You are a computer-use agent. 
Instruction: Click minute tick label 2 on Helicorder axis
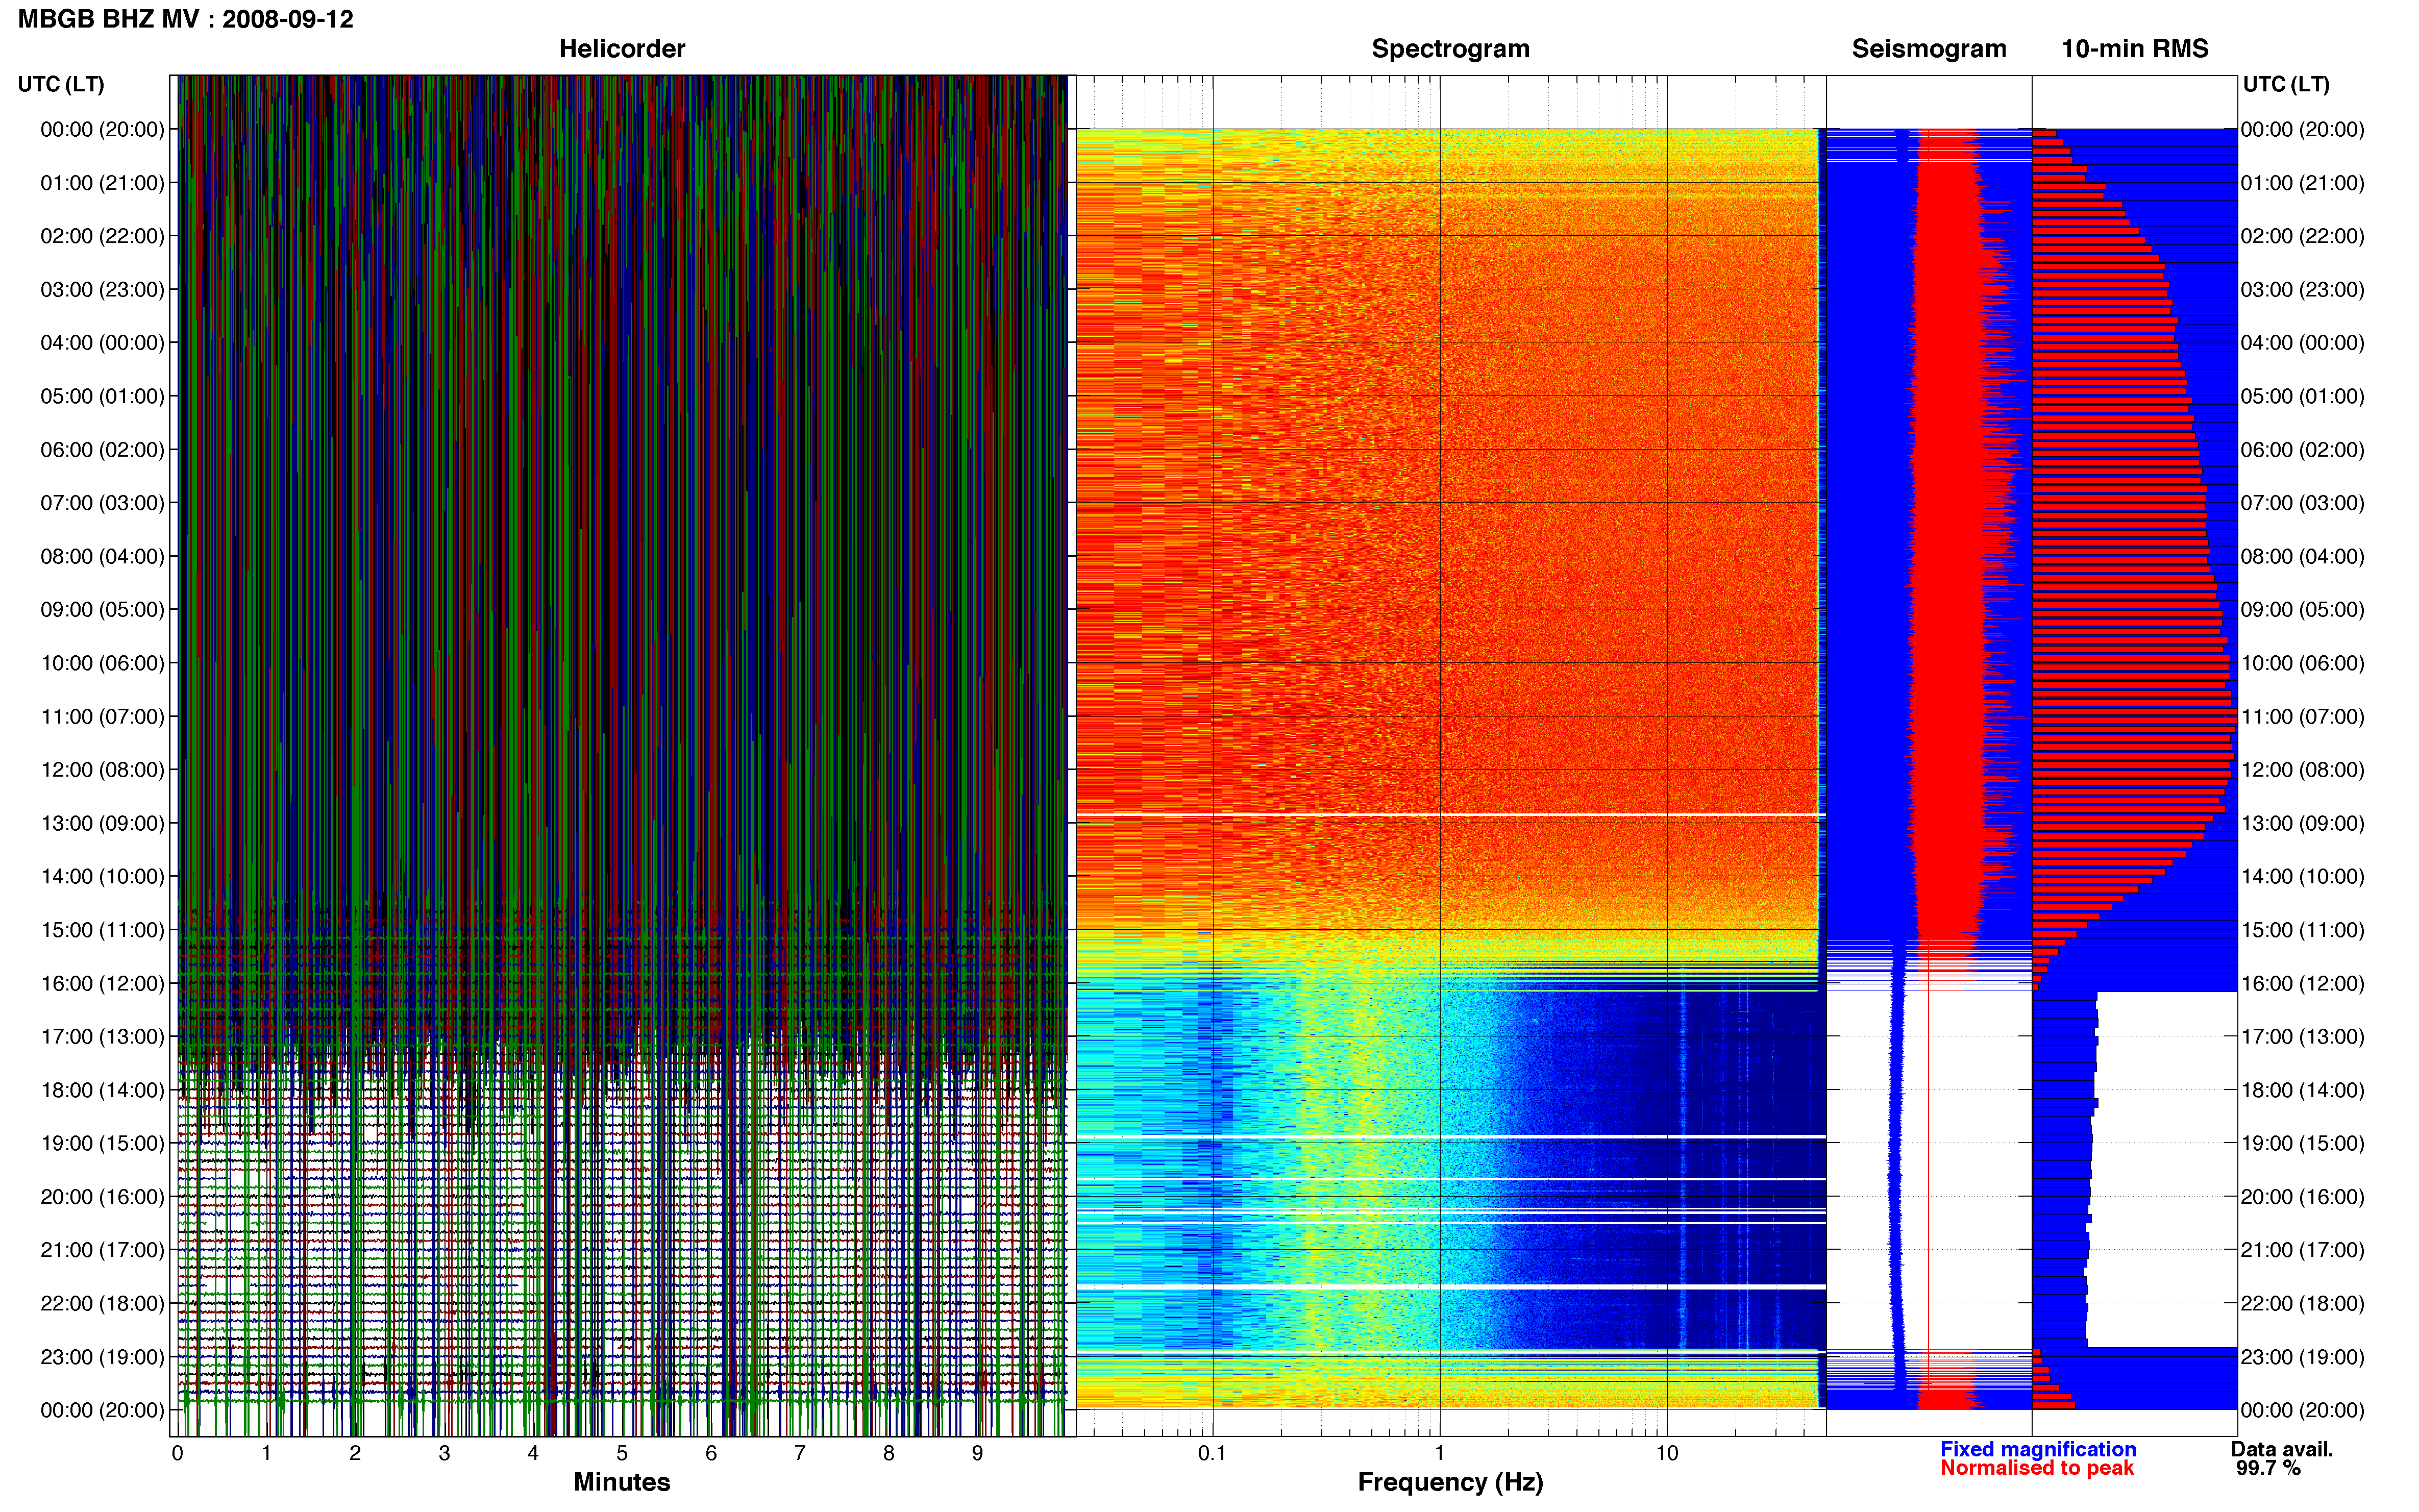[x=355, y=1454]
